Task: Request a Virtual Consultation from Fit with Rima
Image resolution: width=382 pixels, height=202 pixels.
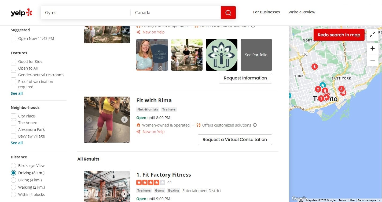Action: (x=234, y=139)
